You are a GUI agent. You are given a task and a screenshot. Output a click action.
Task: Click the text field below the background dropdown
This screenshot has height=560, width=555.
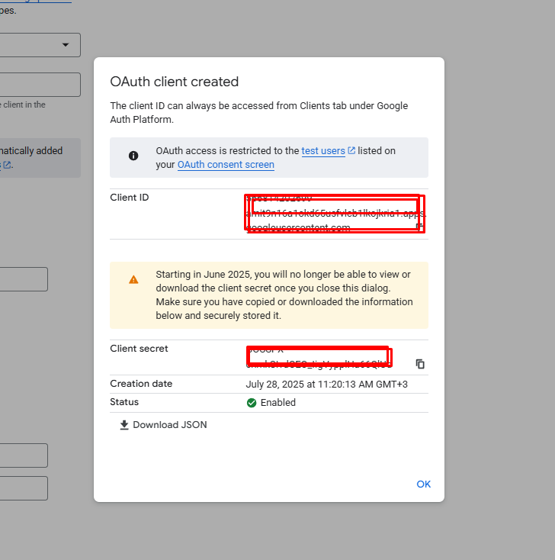pos(40,85)
